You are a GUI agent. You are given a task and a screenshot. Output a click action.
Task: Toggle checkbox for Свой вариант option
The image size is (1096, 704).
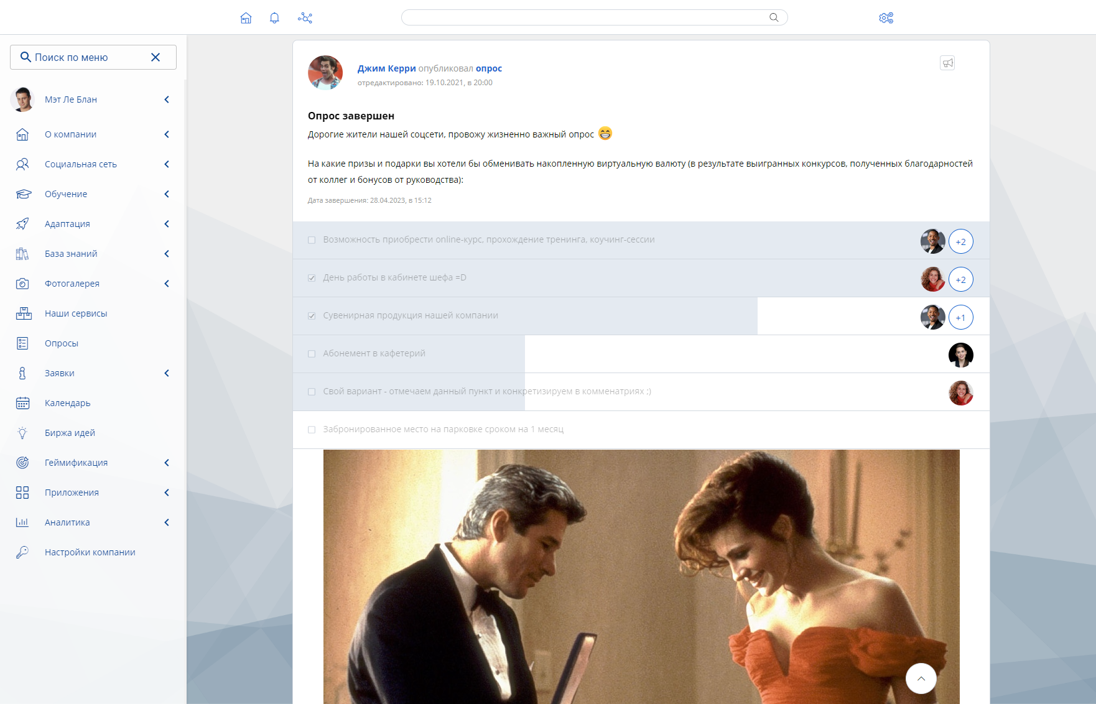[x=312, y=392]
